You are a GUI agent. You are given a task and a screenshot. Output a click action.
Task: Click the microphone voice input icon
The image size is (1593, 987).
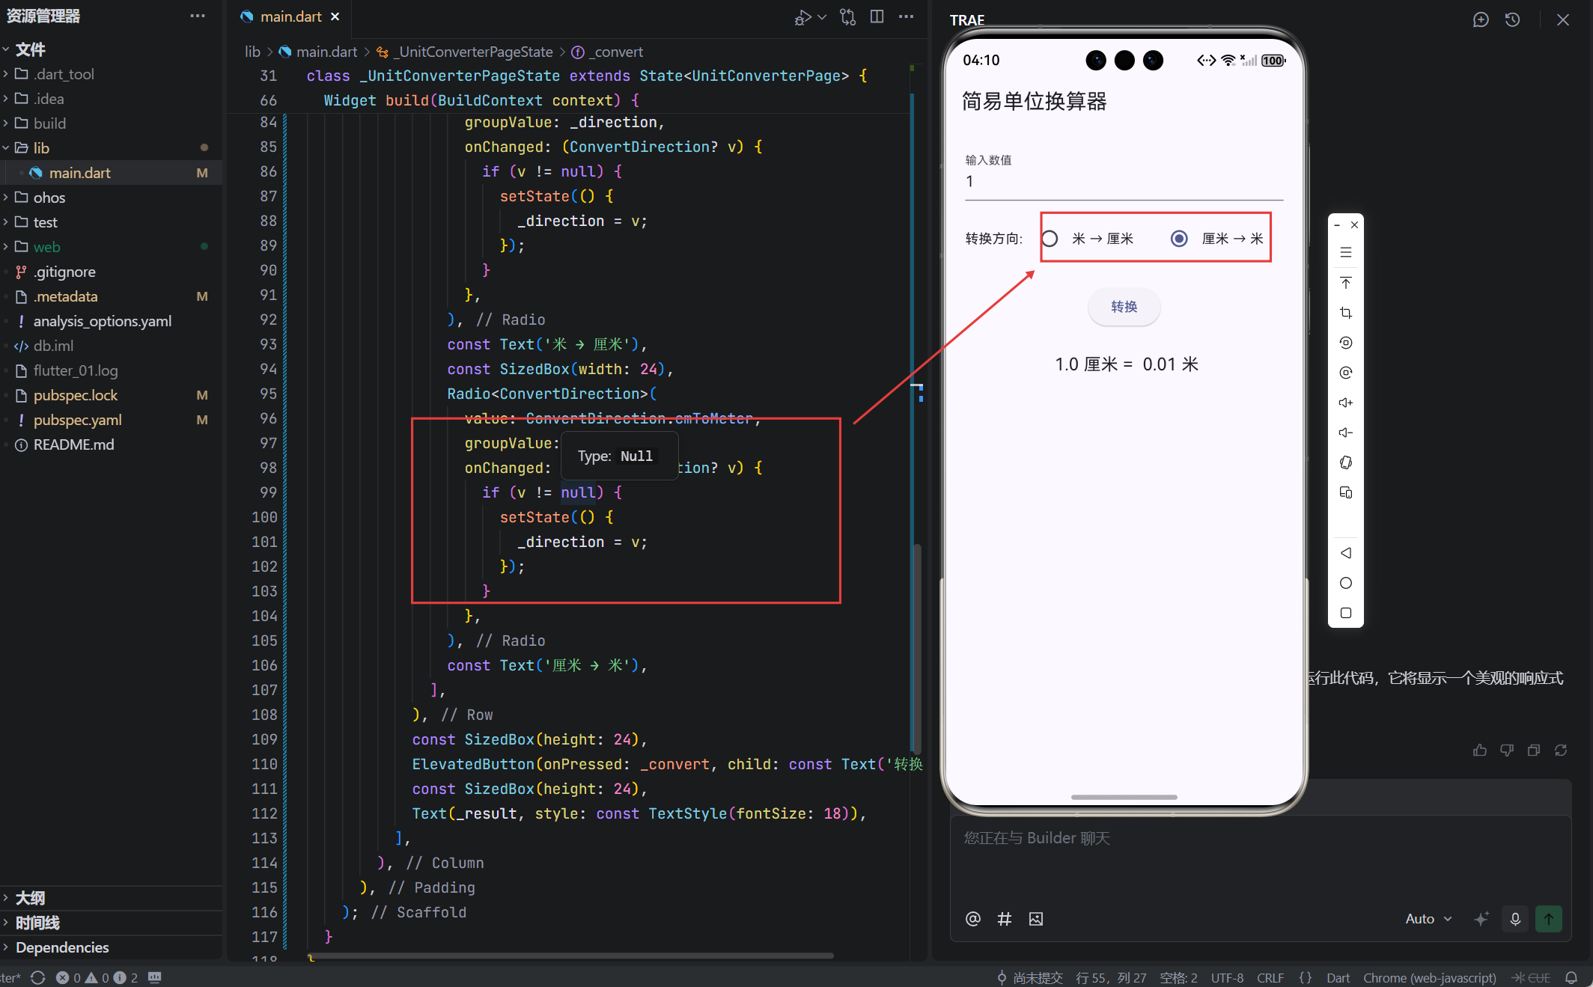point(1515,918)
